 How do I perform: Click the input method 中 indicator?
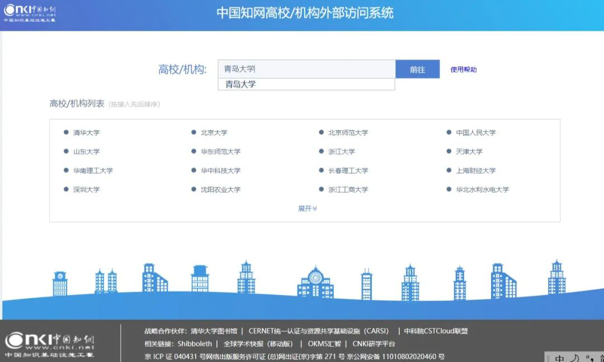coord(559,358)
